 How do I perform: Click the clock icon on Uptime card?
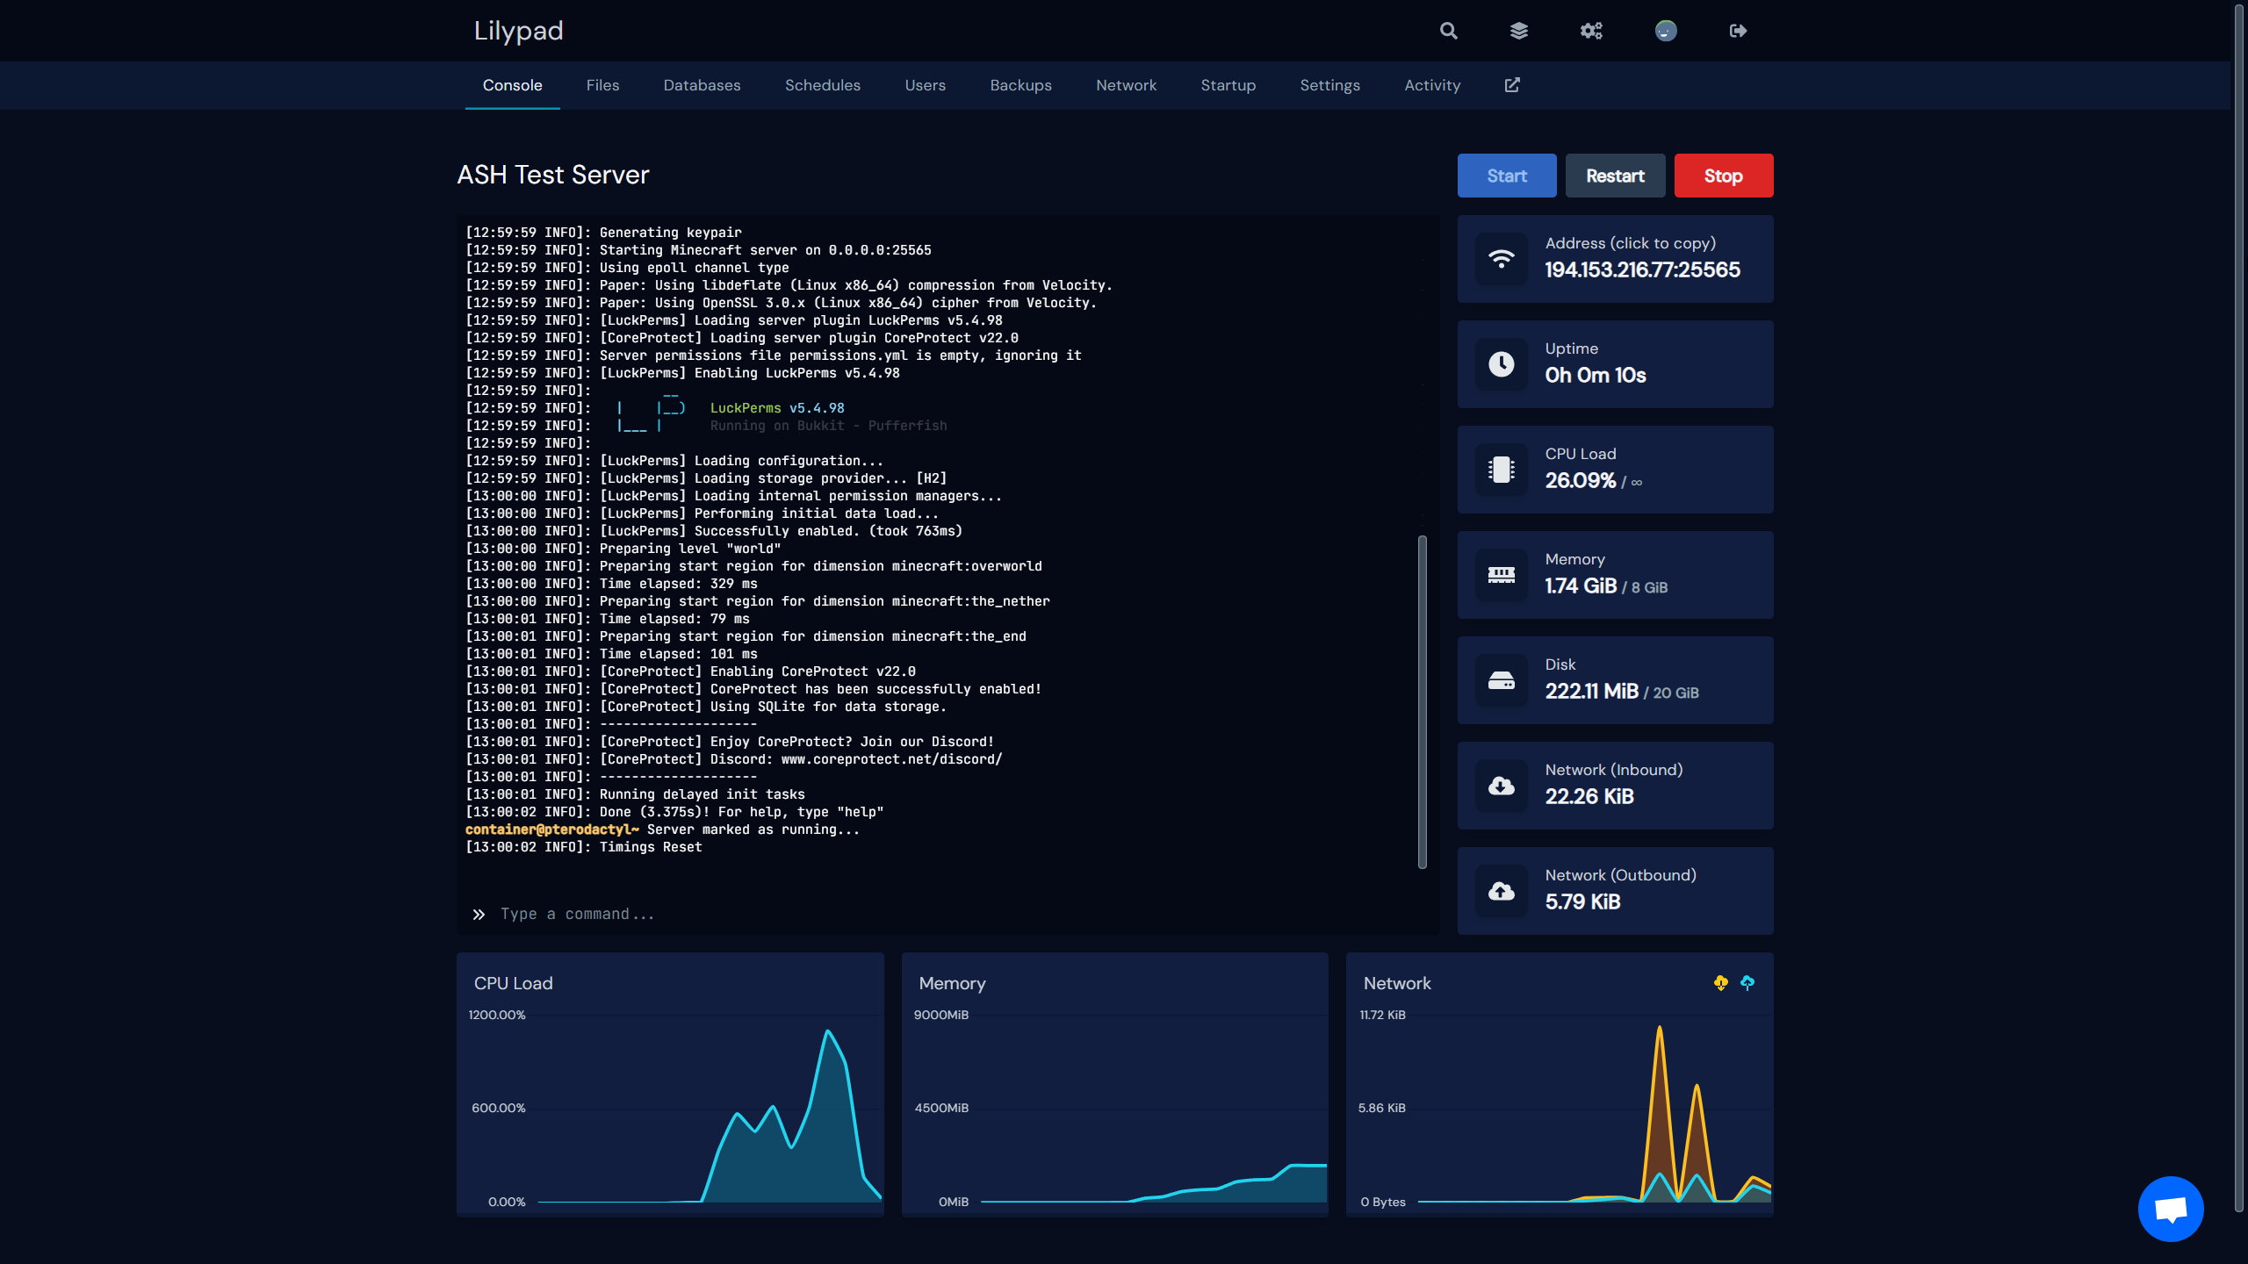click(1502, 364)
